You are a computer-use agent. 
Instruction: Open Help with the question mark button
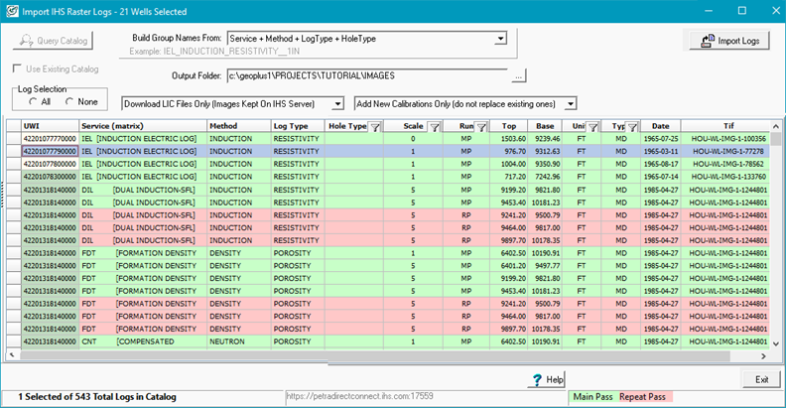(548, 379)
